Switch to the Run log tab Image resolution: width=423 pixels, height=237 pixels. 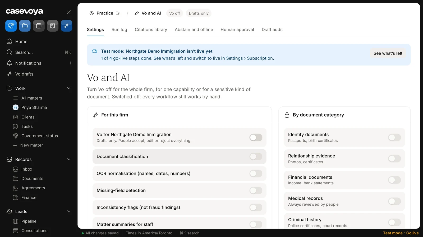coord(119,29)
